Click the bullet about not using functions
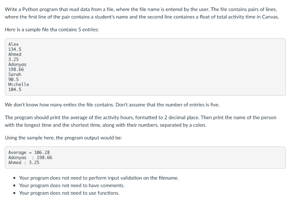288x197 pixels. pyautogui.click(x=69, y=193)
